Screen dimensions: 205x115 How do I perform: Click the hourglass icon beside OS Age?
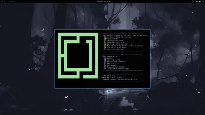tap(103, 76)
